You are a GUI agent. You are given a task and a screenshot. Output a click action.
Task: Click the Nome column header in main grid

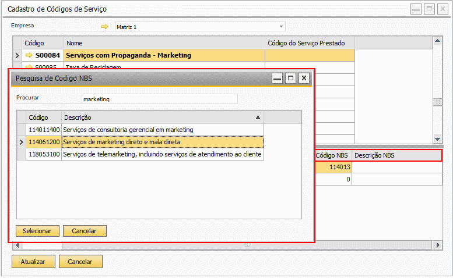pyautogui.click(x=164, y=43)
